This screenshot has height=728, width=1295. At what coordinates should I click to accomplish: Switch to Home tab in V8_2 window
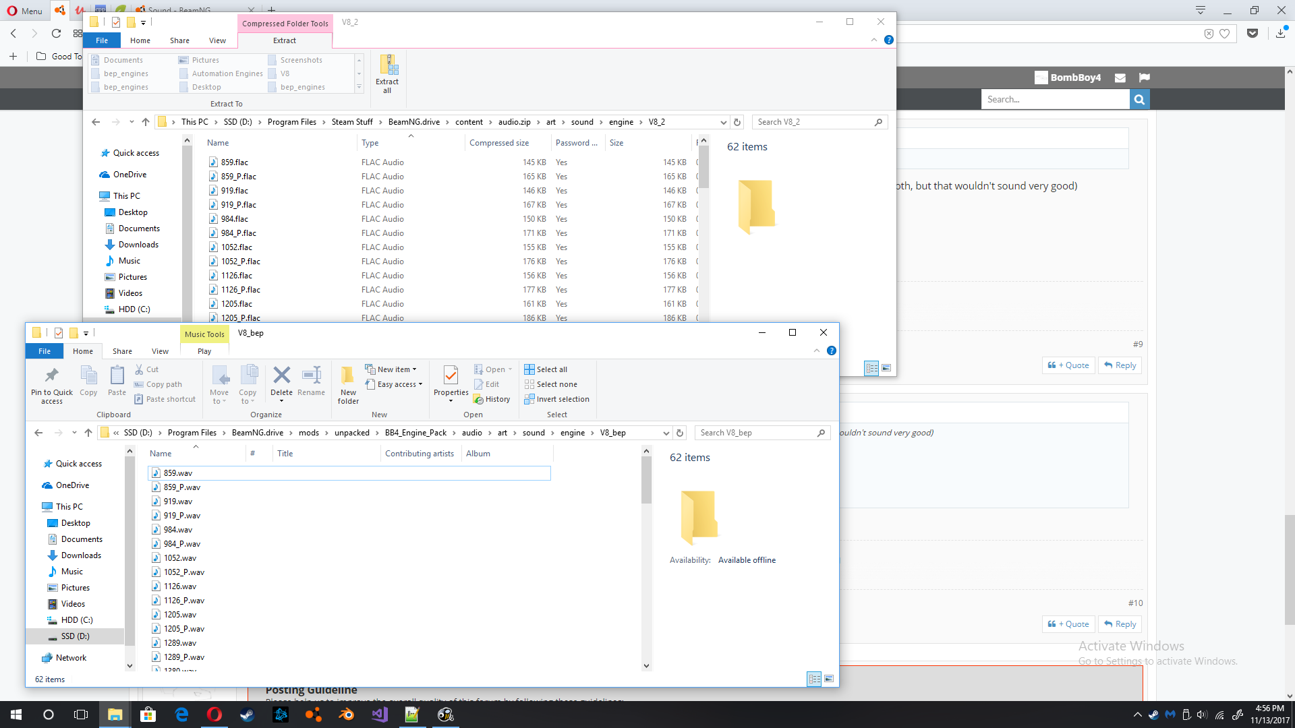pyautogui.click(x=140, y=40)
